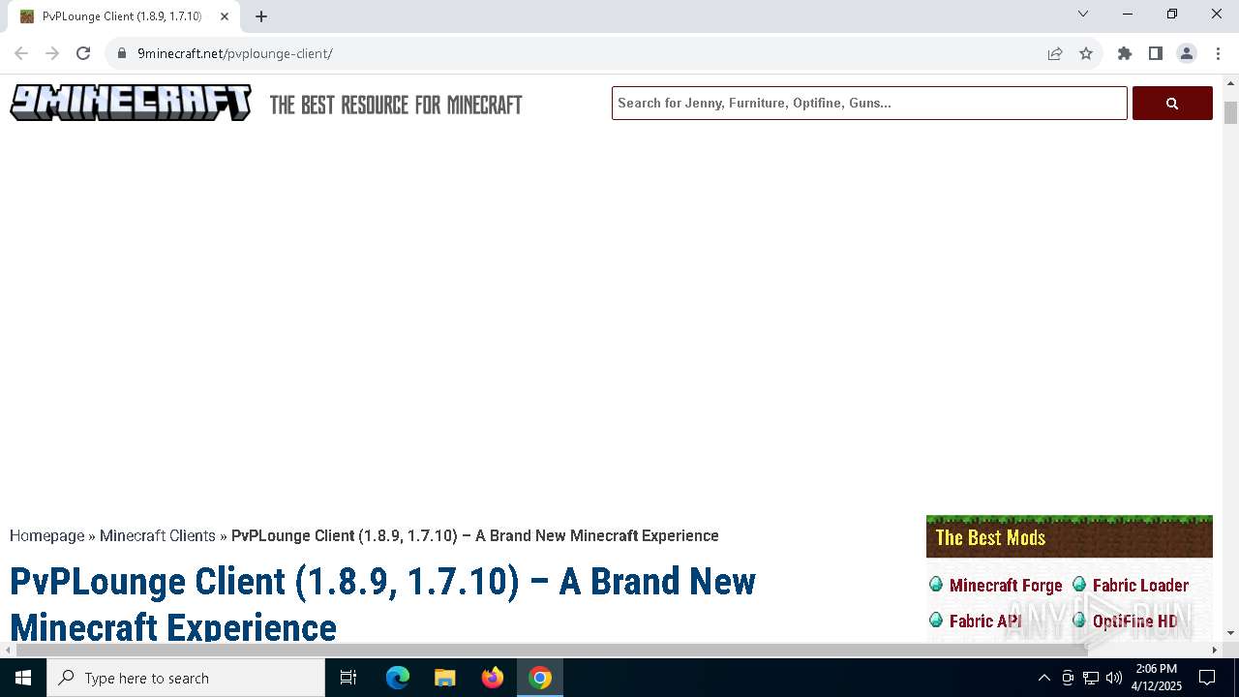Click the PvPLounge Client article title

pyautogui.click(x=382, y=604)
